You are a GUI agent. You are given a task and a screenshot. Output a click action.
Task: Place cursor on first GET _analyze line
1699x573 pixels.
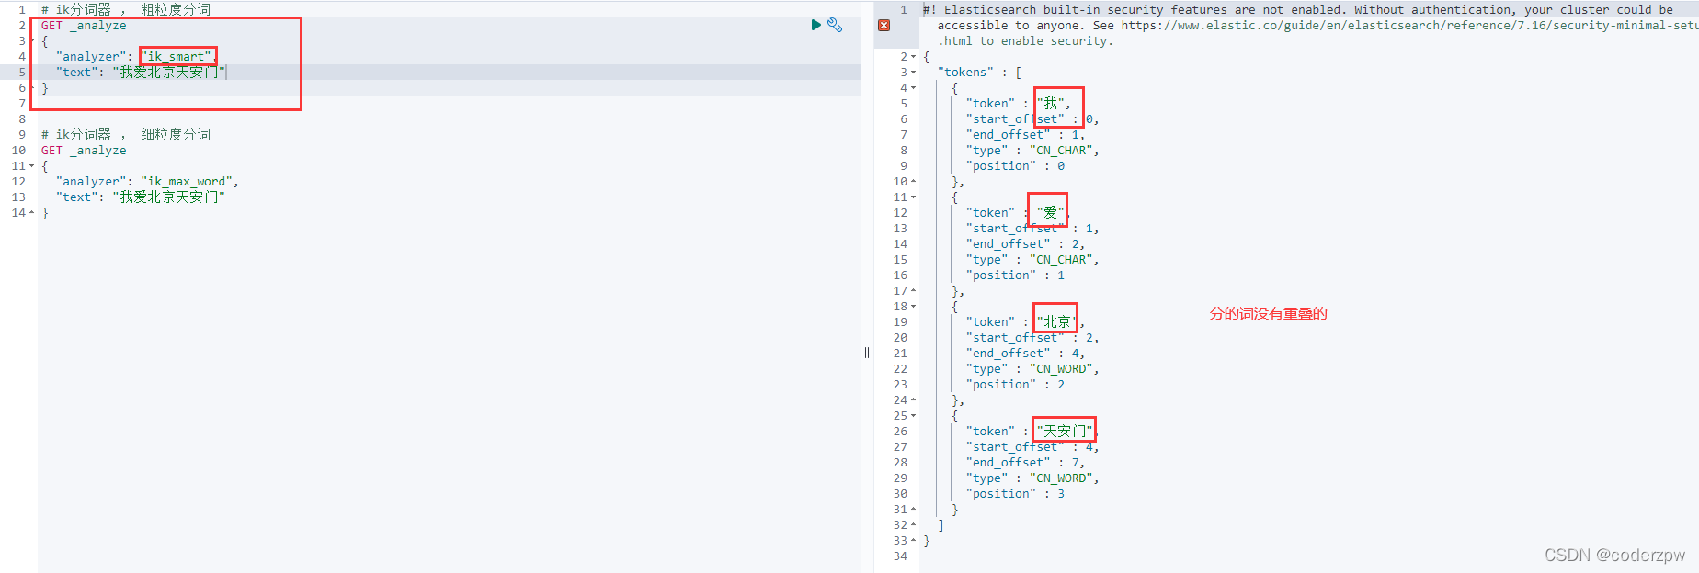tap(84, 26)
